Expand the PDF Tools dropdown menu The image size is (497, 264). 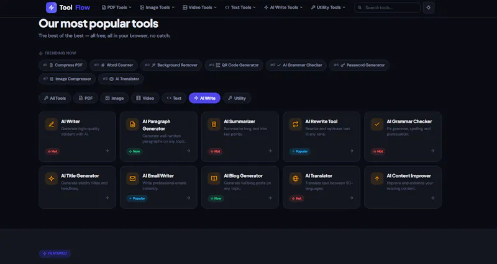point(116,7)
